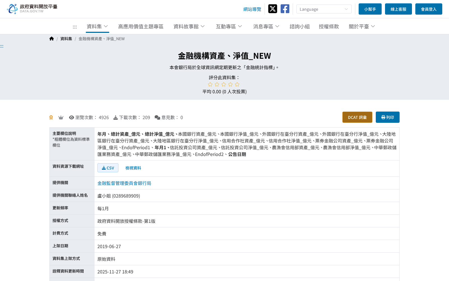The image size is (449, 281).
Task: Click the 線上客服 button
Action: point(398,9)
